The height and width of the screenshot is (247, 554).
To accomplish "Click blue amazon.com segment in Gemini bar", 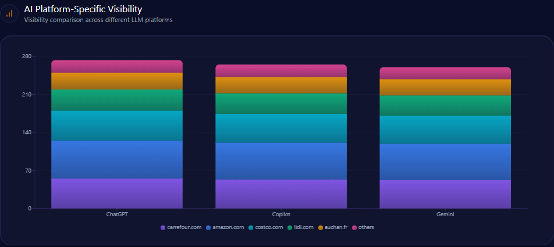I will coord(445,162).
